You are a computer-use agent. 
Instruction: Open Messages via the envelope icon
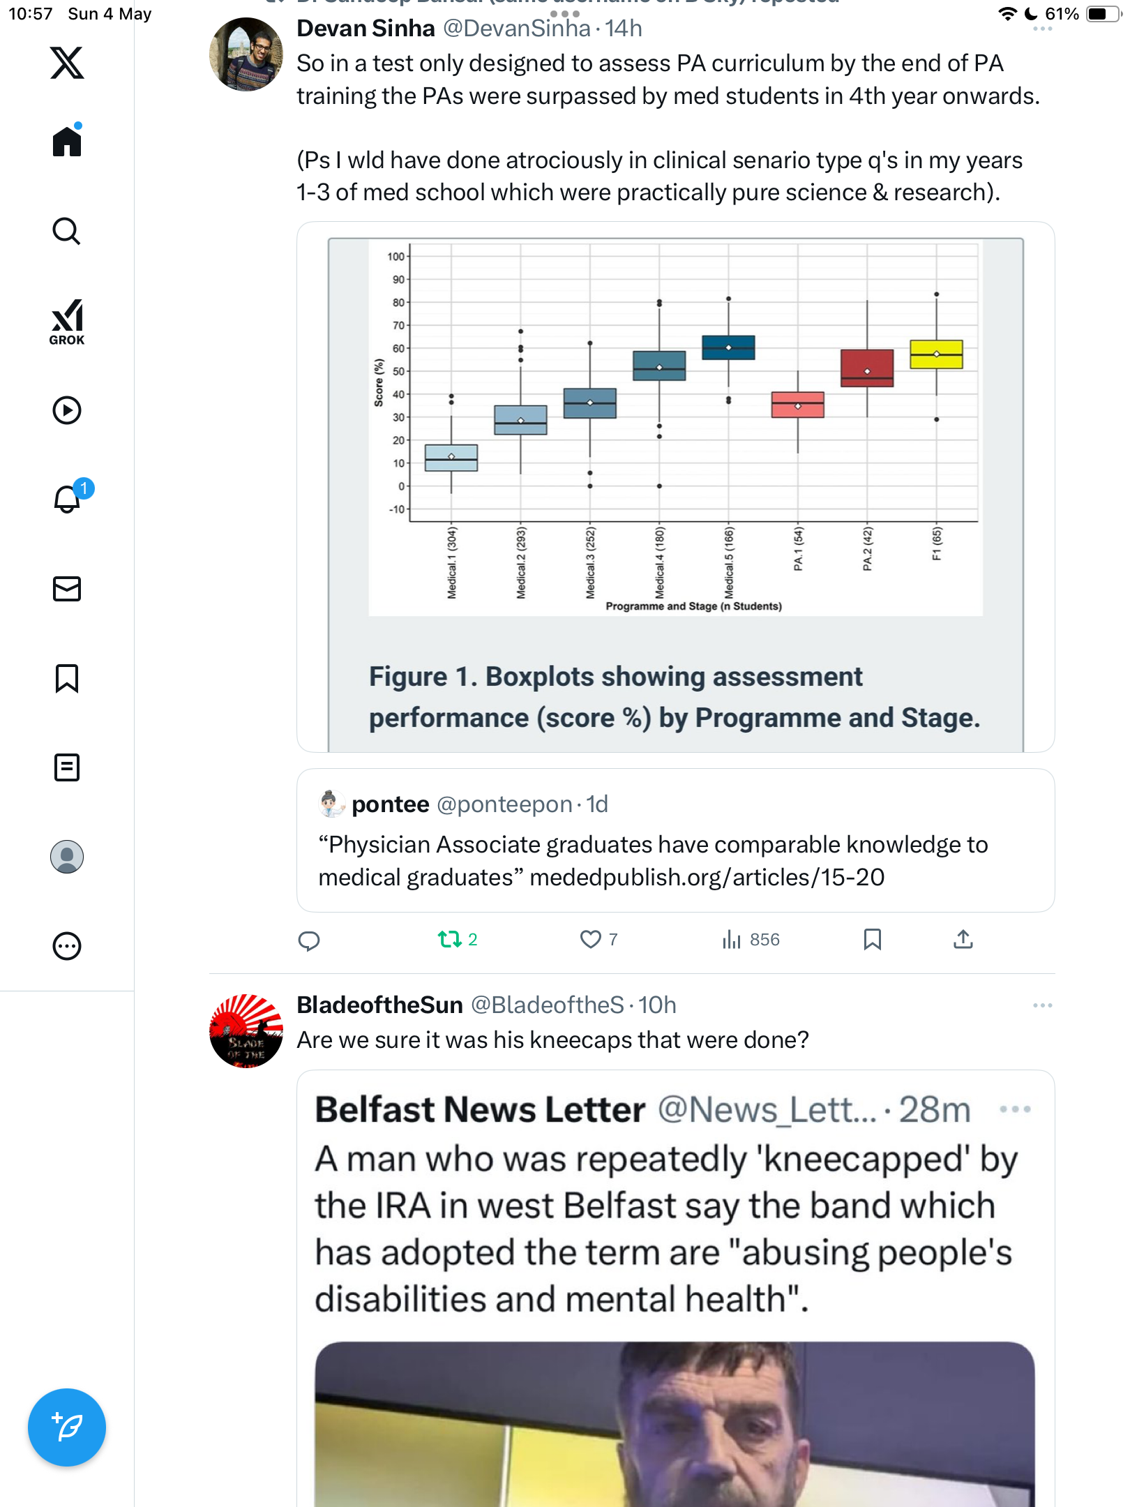[x=67, y=589]
